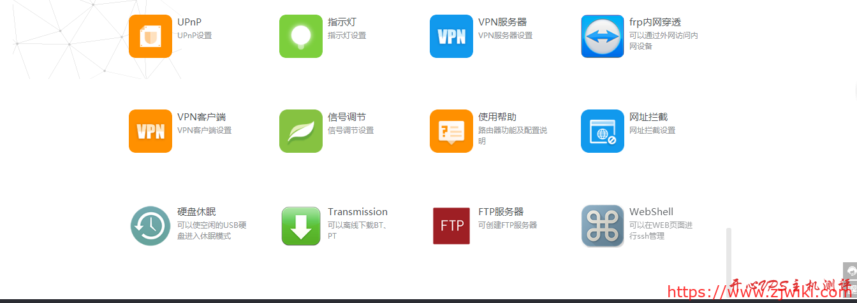Screen dimensions: 857x303
Task: Click the Transmission download arrow icon
Action: [301, 226]
